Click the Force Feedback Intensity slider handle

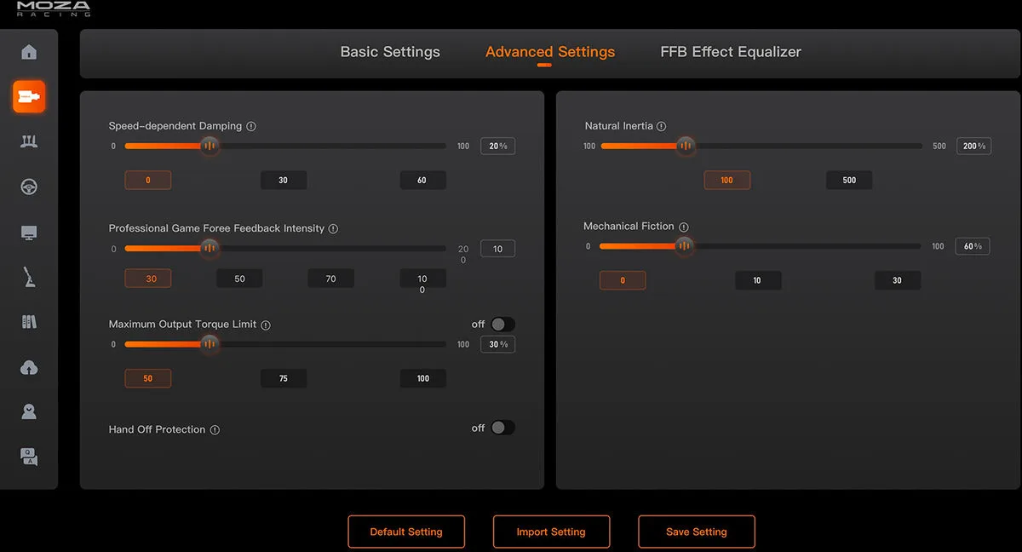210,249
